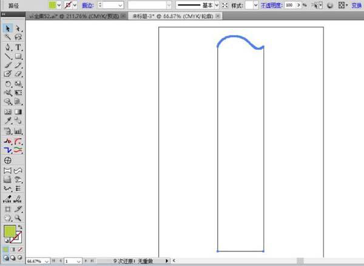The image size is (364, 266).
Task: Select the Selection arrow tool
Action: coord(8,29)
